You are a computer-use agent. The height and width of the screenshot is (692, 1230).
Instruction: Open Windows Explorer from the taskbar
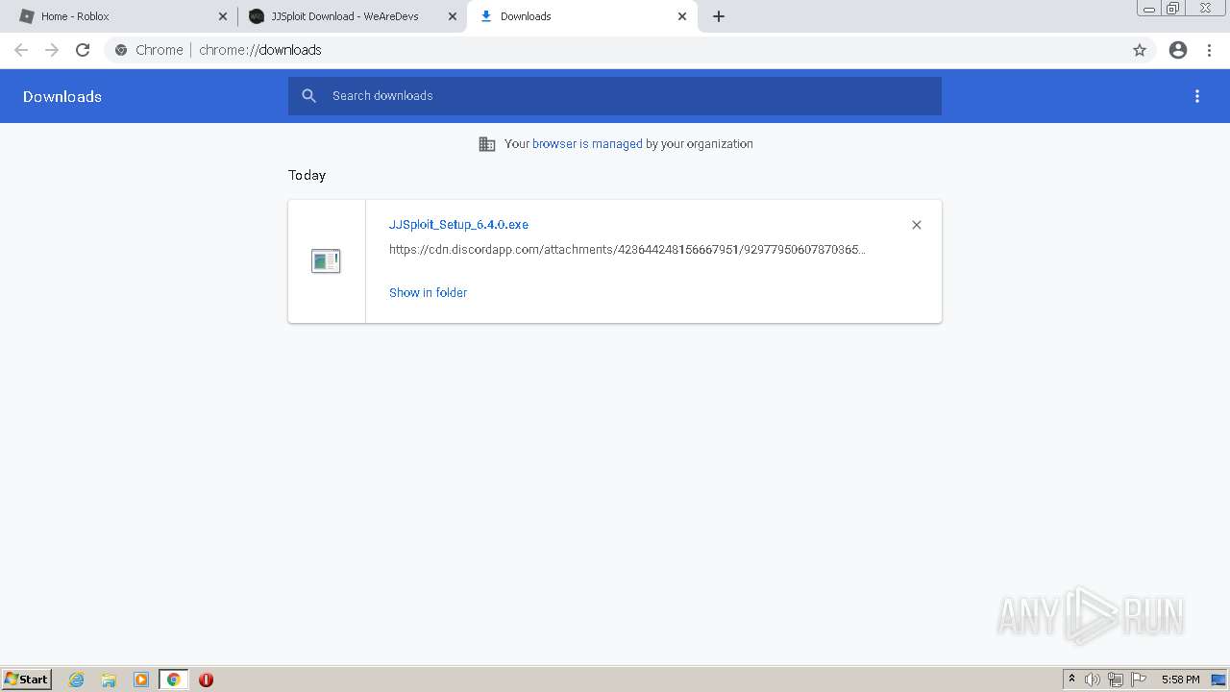109,680
